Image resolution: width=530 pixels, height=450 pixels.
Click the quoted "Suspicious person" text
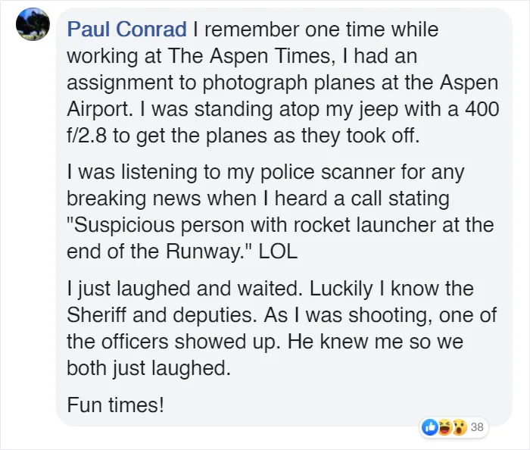point(154,226)
